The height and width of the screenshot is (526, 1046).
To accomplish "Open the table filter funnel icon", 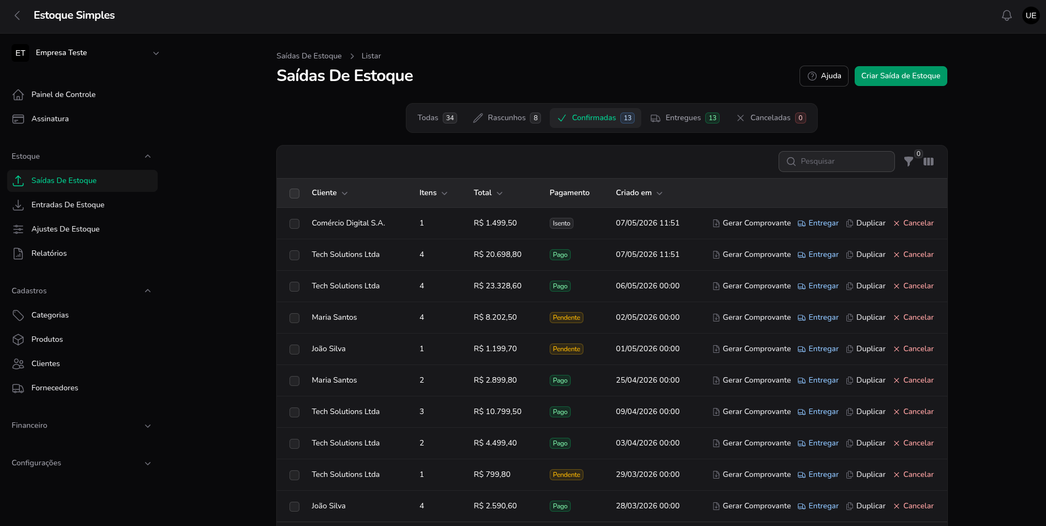I will [x=909, y=162].
